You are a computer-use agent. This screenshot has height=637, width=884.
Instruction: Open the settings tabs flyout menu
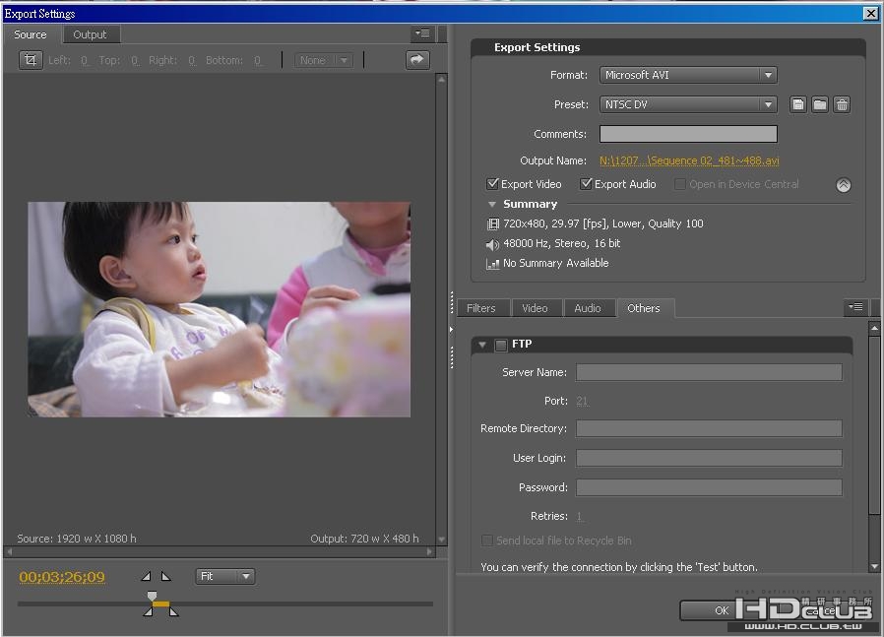pyautogui.click(x=855, y=306)
